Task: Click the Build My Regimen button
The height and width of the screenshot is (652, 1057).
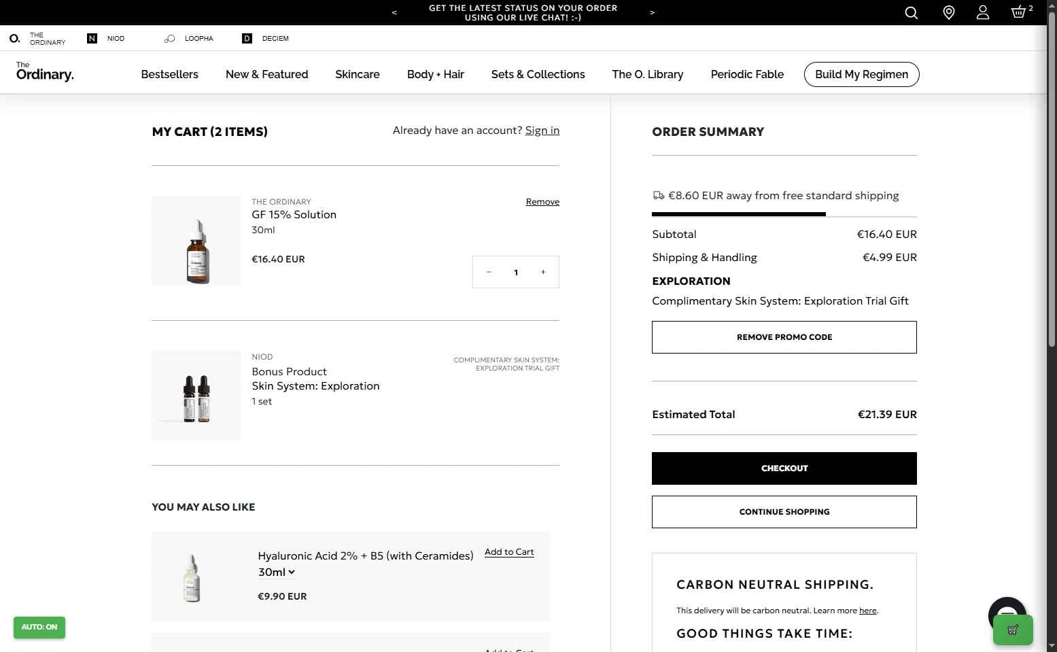Action: (862, 74)
